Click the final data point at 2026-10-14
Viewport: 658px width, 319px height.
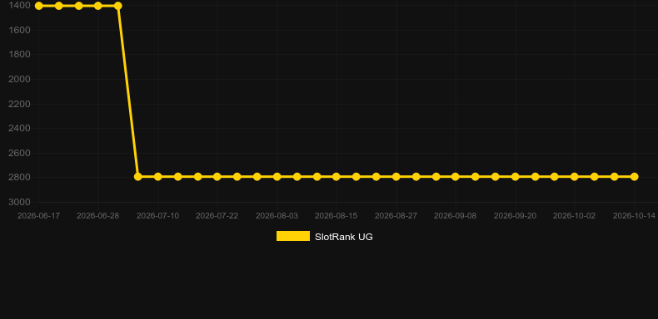tap(634, 177)
